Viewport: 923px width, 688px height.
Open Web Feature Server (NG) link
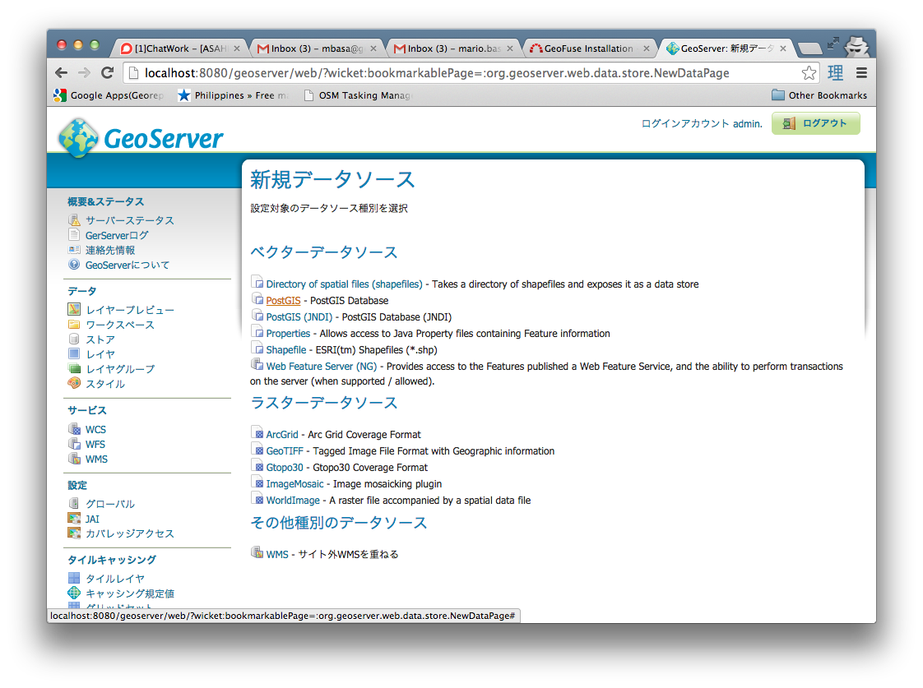[x=322, y=367]
